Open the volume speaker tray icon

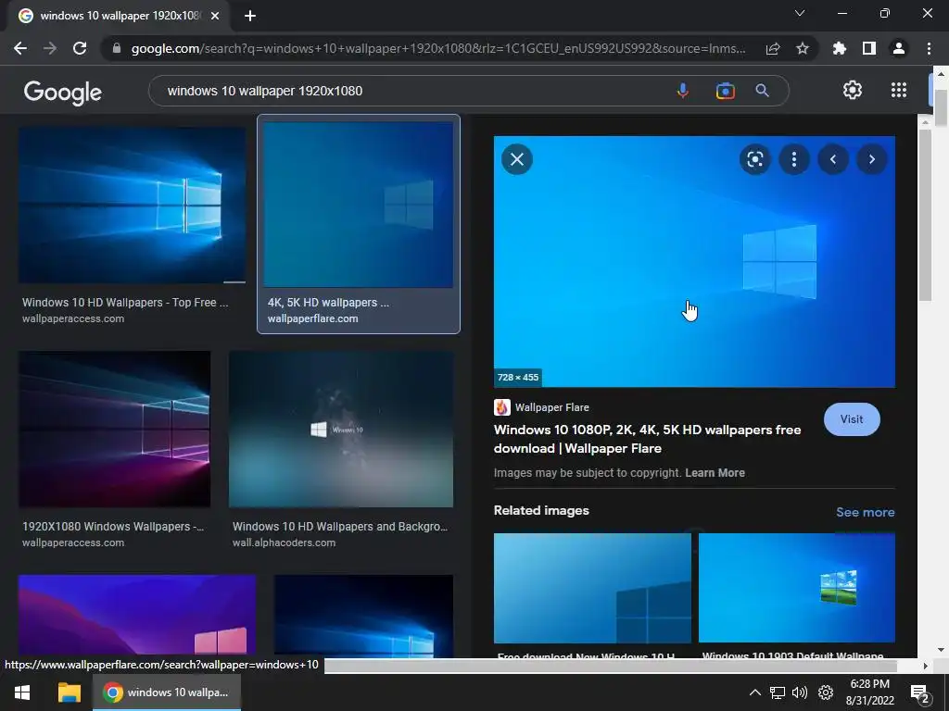[800, 692]
